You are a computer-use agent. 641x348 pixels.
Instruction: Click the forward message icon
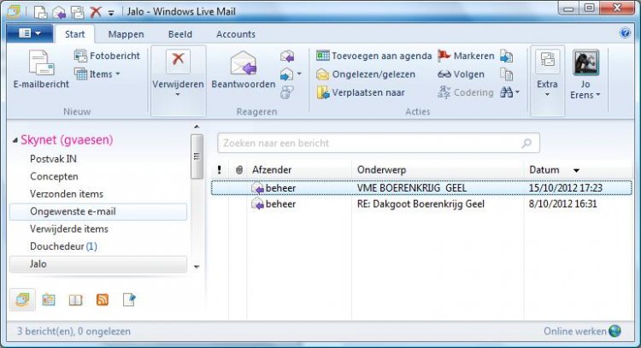tap(286, 74)
